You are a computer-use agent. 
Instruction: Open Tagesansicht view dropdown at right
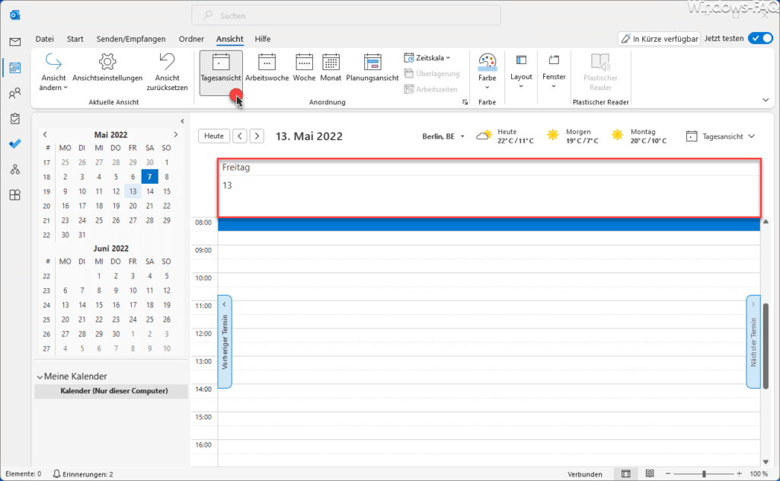(x=721, y=136)
